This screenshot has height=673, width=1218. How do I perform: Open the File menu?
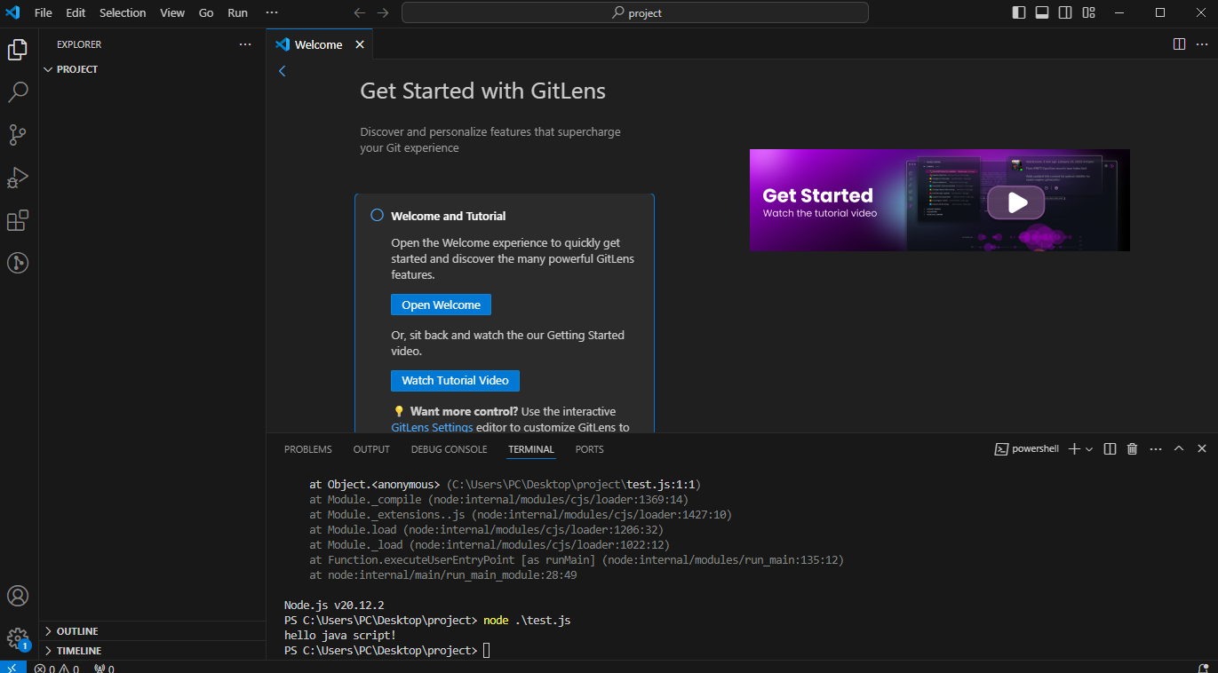(x=44, y=12)
